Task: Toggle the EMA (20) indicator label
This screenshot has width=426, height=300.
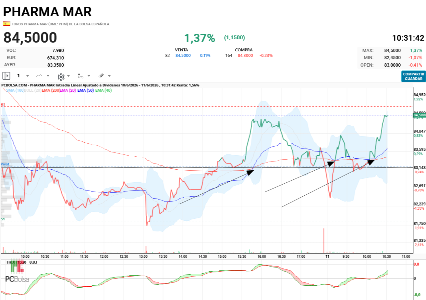Action: pyautogui.click(x=68, y=90)
